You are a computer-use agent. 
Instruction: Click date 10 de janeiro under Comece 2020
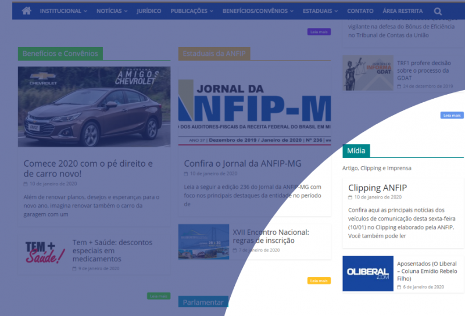53,184
